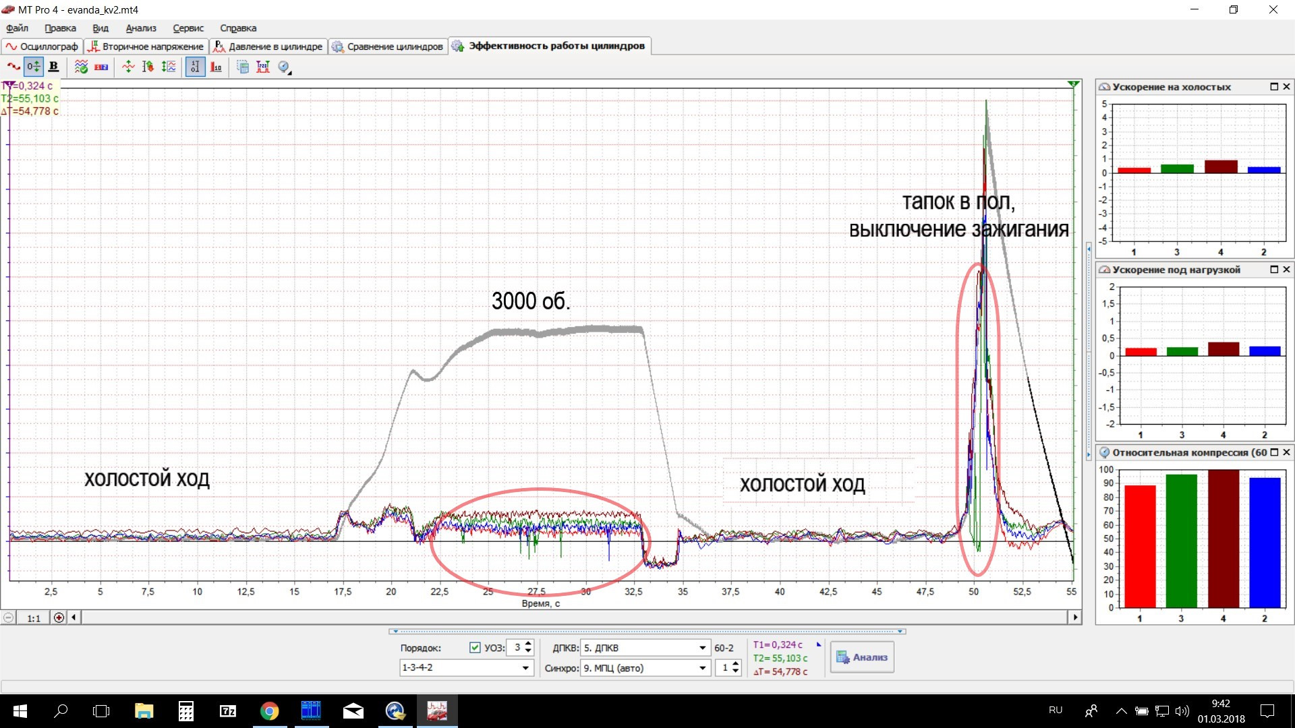The image size is (1295, 728).
Task: Toggle the bold B toolbar button
Action: (53, 67)
